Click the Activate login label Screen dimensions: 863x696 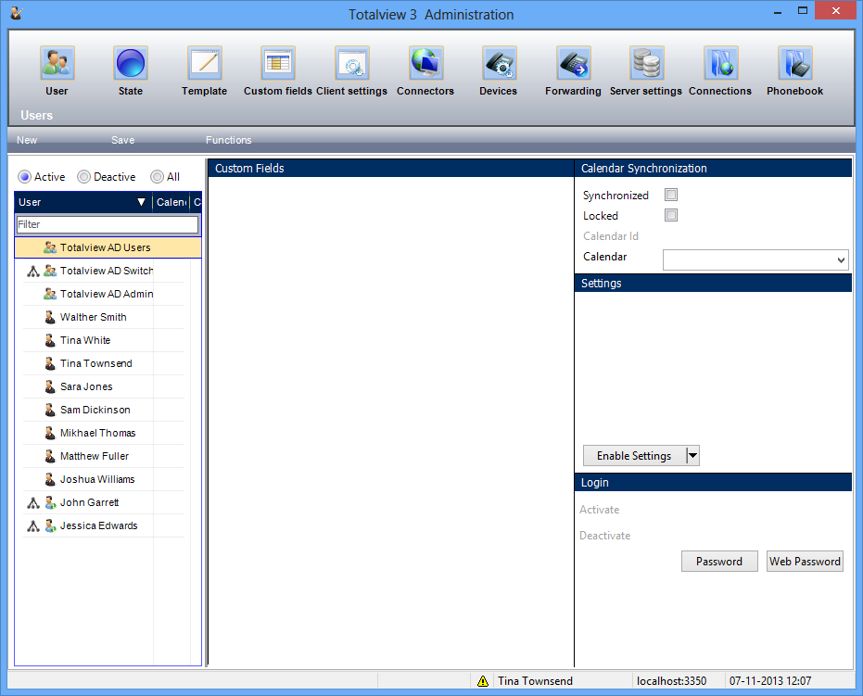click(x=600, y=510)
